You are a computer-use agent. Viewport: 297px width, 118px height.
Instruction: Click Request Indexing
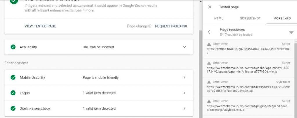pos(171,26)
